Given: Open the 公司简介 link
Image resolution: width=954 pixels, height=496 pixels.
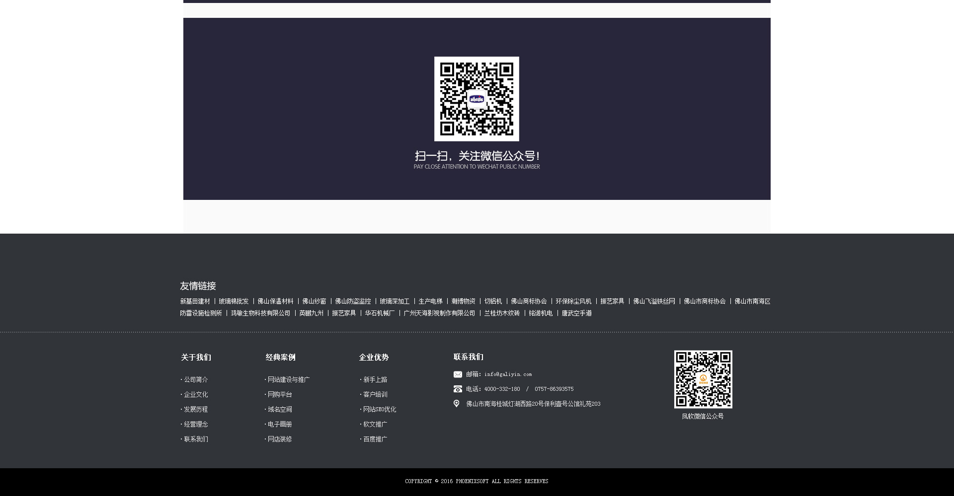Looking at the screenshot, I should click(x=196, y=380).
